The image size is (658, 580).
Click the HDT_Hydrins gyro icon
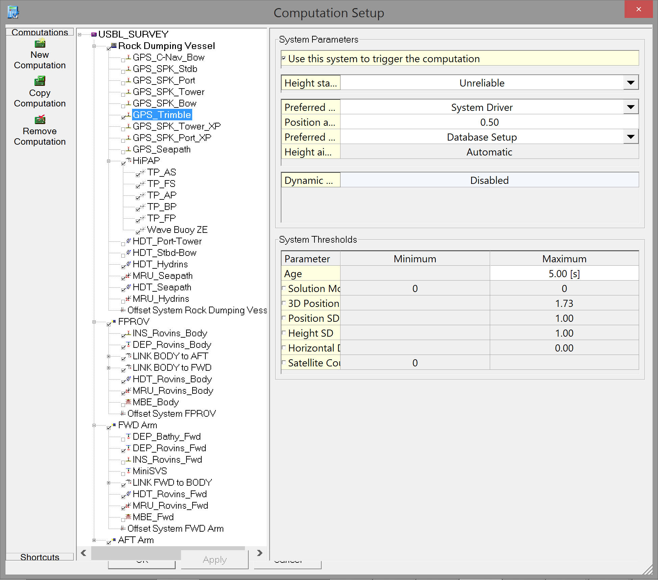pos(128,264)
